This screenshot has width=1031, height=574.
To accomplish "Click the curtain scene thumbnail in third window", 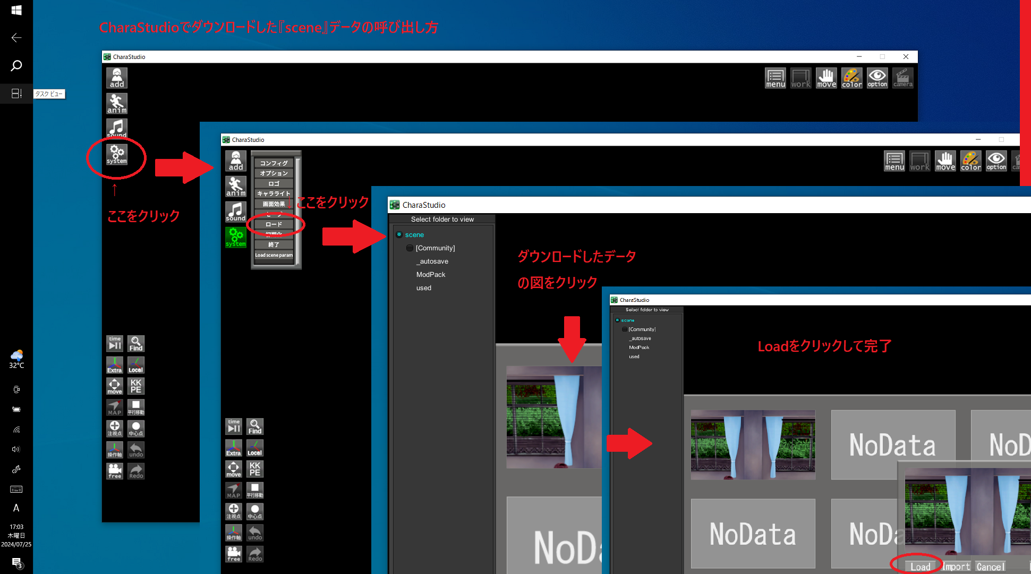I will [554, 417].
